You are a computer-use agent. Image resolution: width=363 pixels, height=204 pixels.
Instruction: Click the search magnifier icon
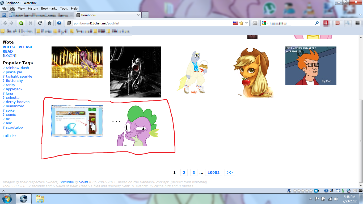pos(317,23)
